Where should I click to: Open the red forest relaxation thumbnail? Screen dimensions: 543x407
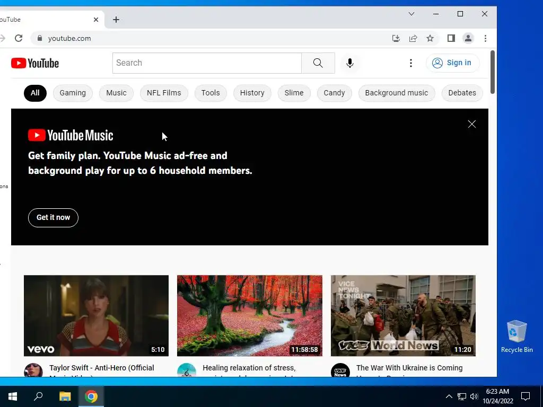tap(250, 316)
